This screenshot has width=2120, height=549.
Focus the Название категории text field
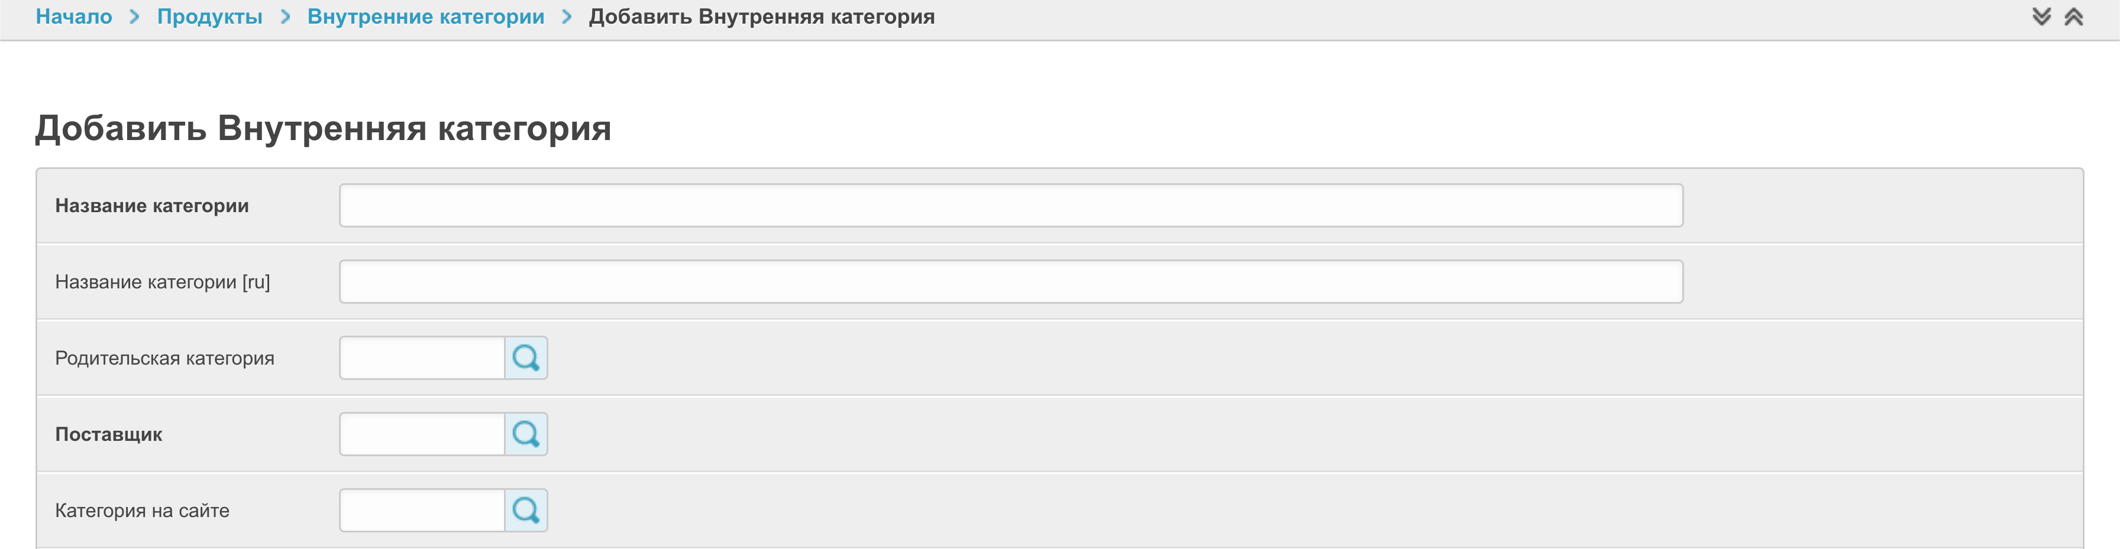click(x=1011, y=206)
